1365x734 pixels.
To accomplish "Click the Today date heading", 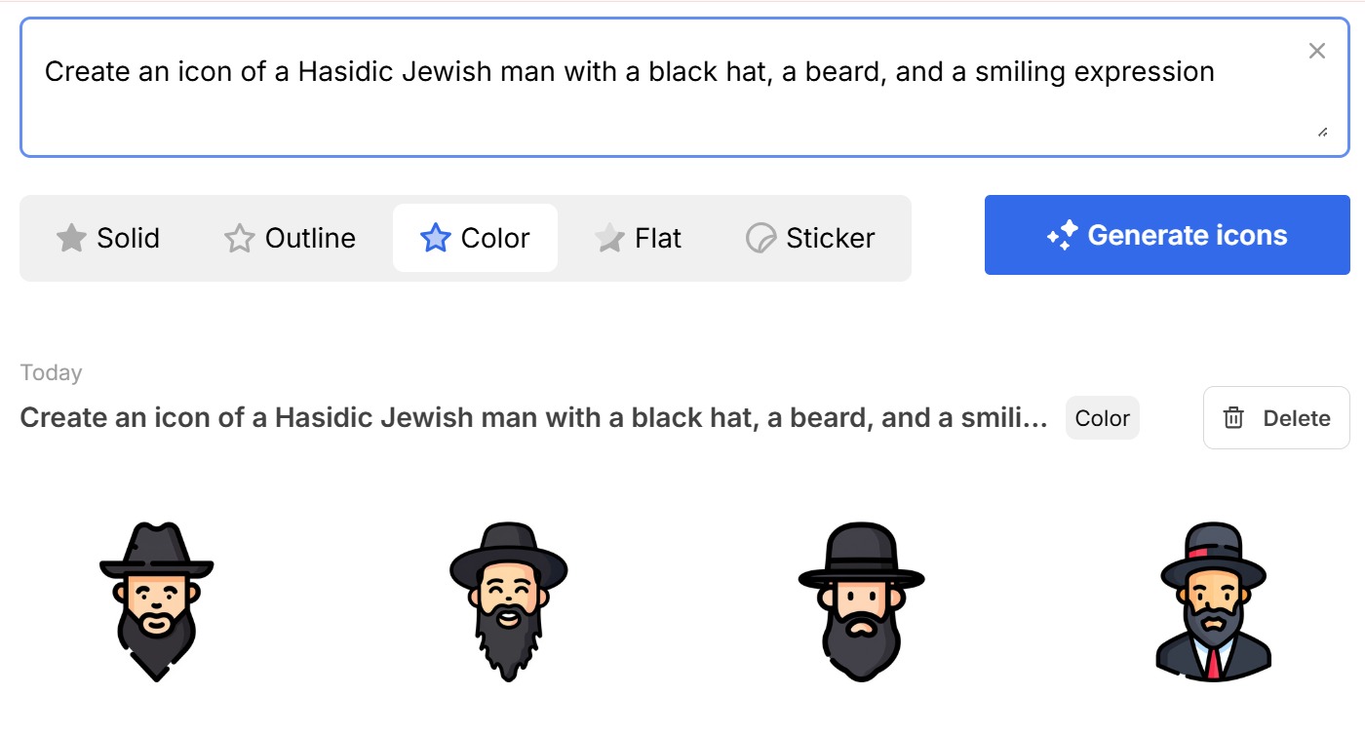I will click(51, 372).
